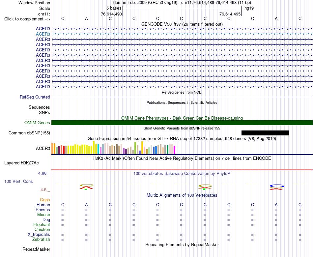Select the Window Position track label
The width and height of the screenshot is (313, 257).
pos(34,3)
